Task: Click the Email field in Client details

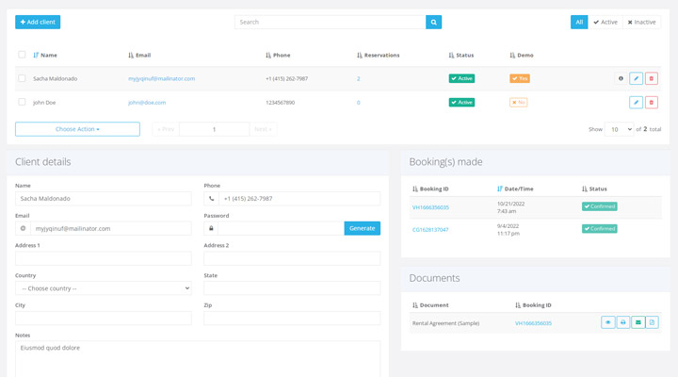Action: (x=111, y=228)
